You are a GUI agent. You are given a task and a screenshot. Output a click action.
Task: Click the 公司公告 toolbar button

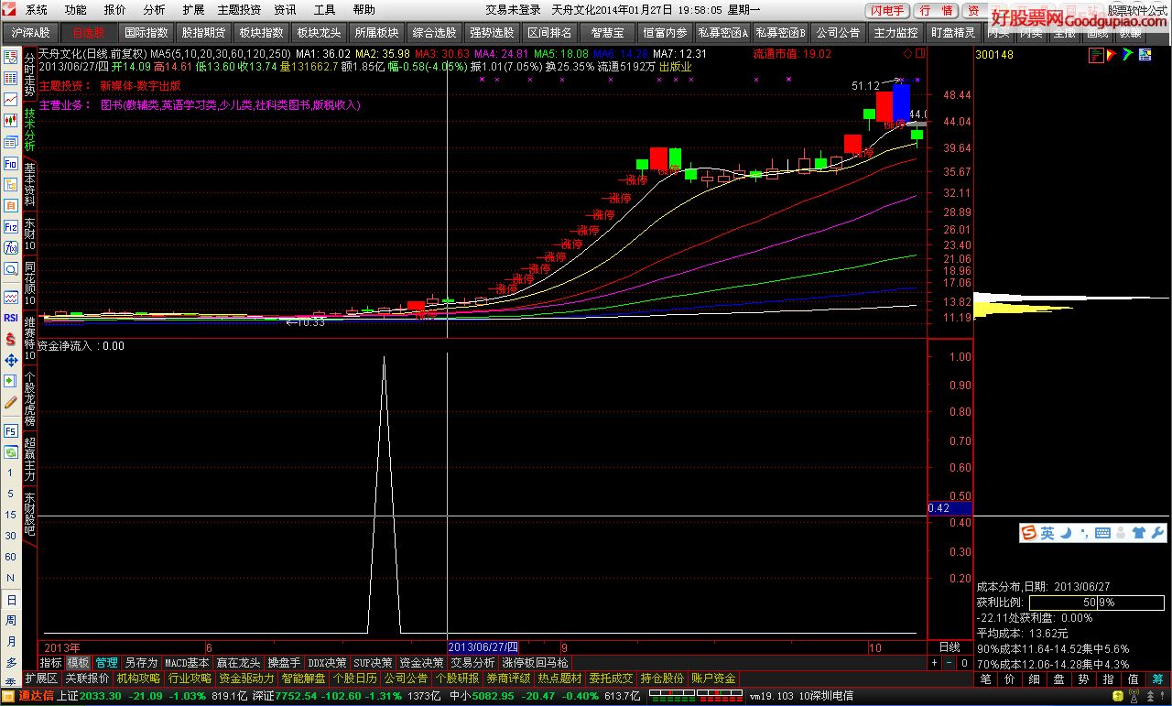click(838, 33)
